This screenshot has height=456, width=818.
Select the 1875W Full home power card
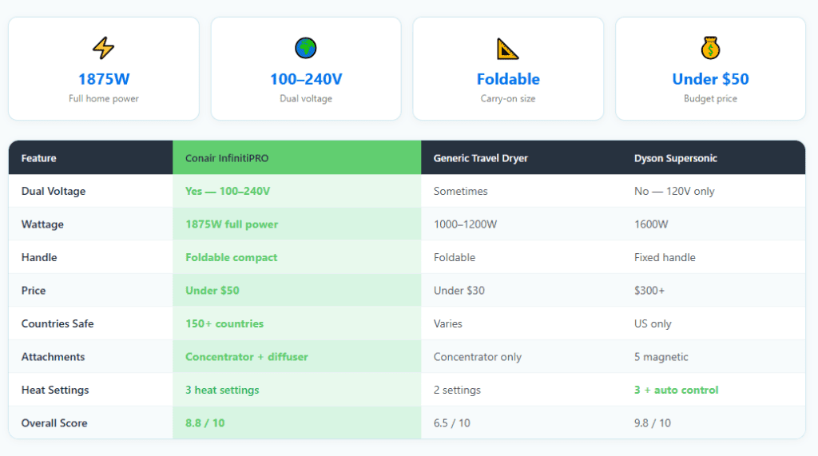[x=104, y=69]
